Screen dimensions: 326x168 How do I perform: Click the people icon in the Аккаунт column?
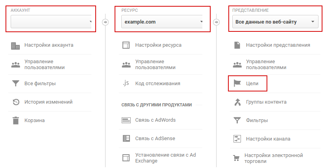(16, 65)
